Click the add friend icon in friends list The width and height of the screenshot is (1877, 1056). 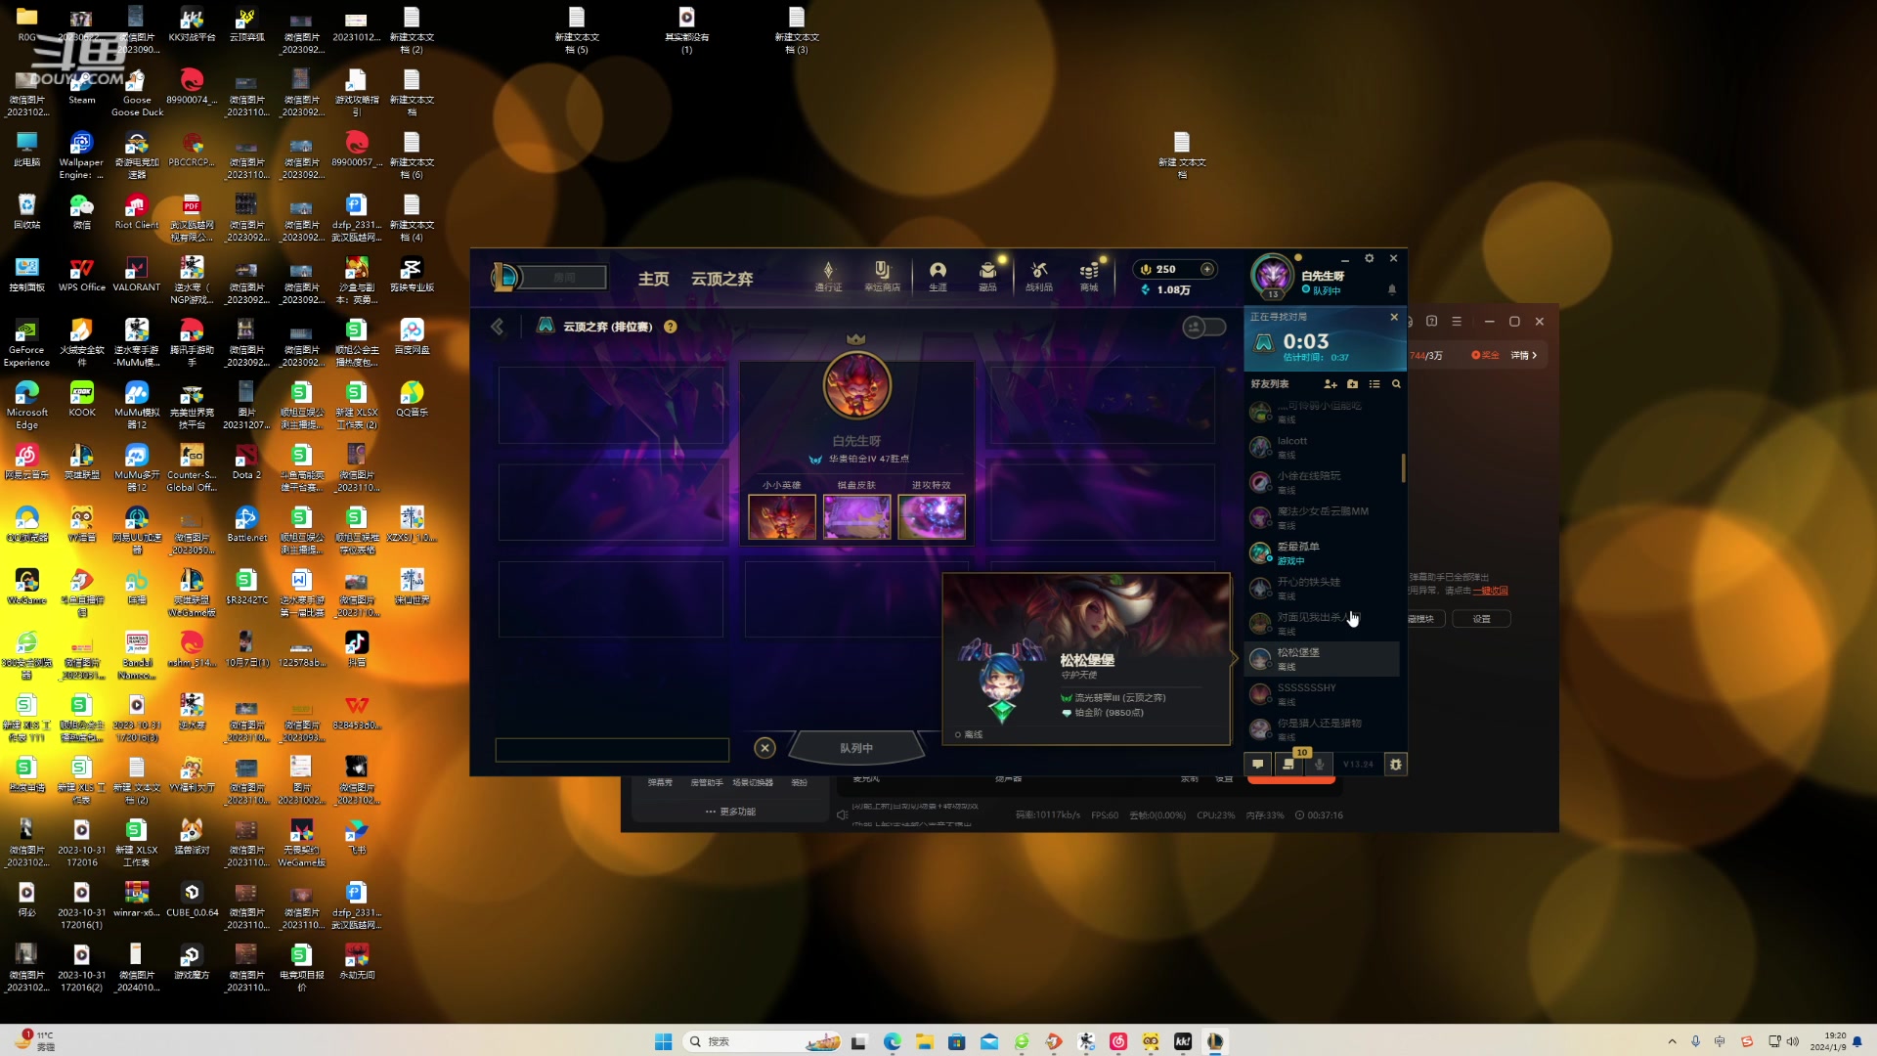click(1330, 384)
